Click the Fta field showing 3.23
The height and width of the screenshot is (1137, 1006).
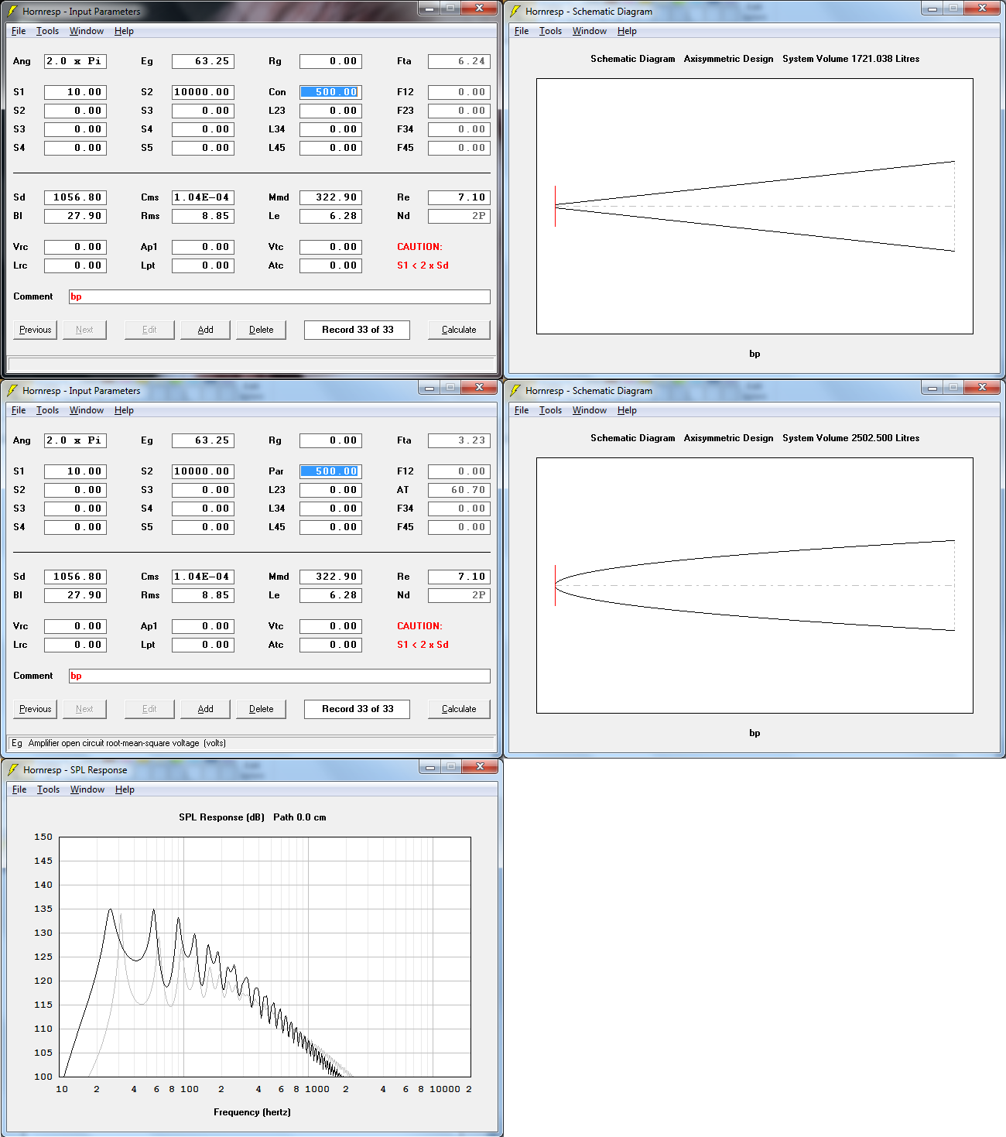pos(459,440)
